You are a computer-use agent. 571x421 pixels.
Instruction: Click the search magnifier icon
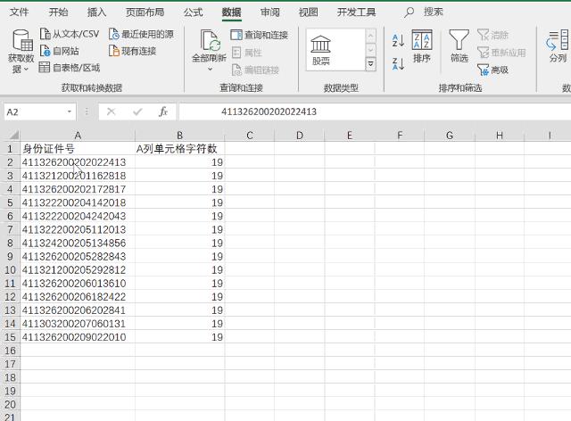pos(409,12)
